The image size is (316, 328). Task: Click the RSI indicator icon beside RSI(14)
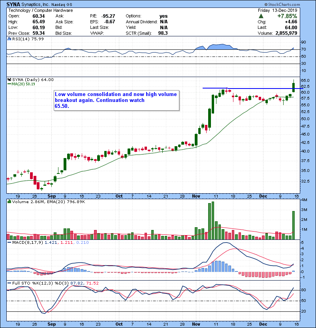click(x=9, y=39)
